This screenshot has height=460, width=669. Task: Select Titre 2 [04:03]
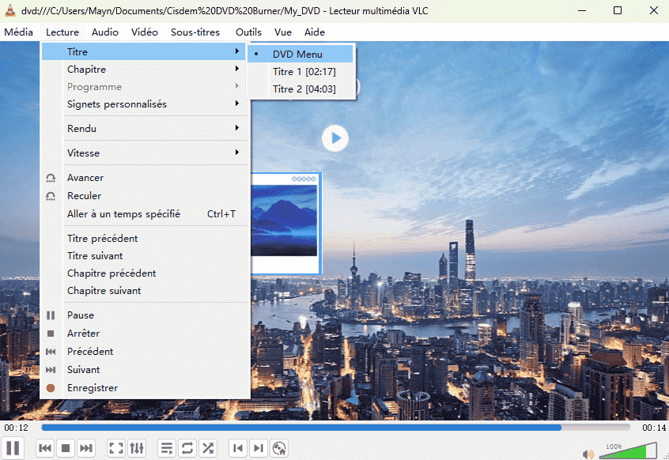tap(300, 89)
